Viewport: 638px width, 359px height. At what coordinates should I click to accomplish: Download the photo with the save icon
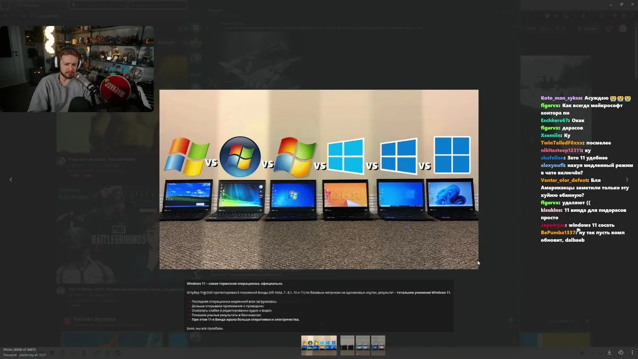point(609,353)
